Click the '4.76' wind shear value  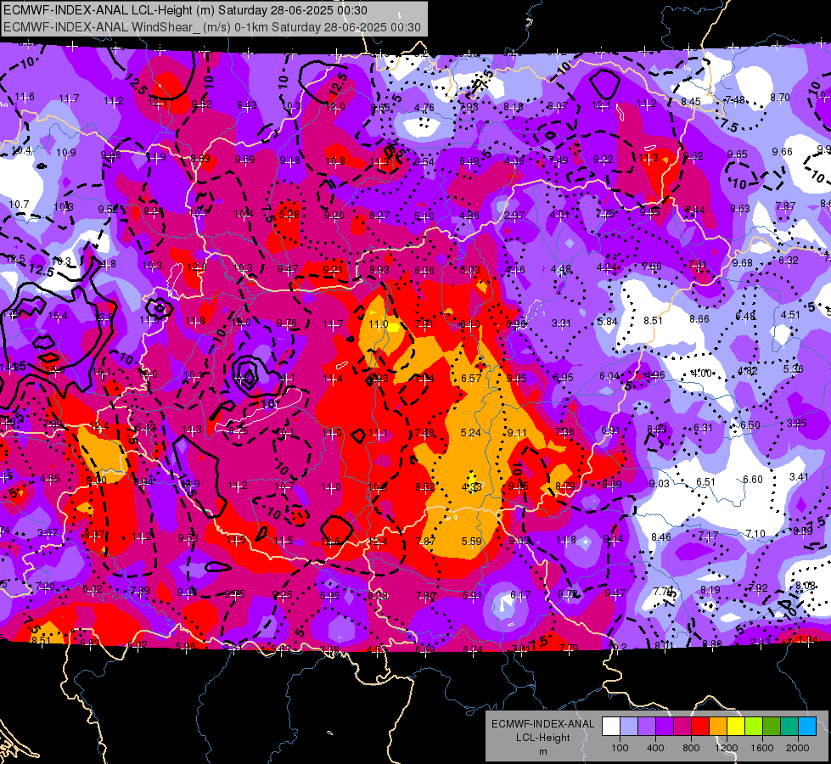[x=424, y=108]
